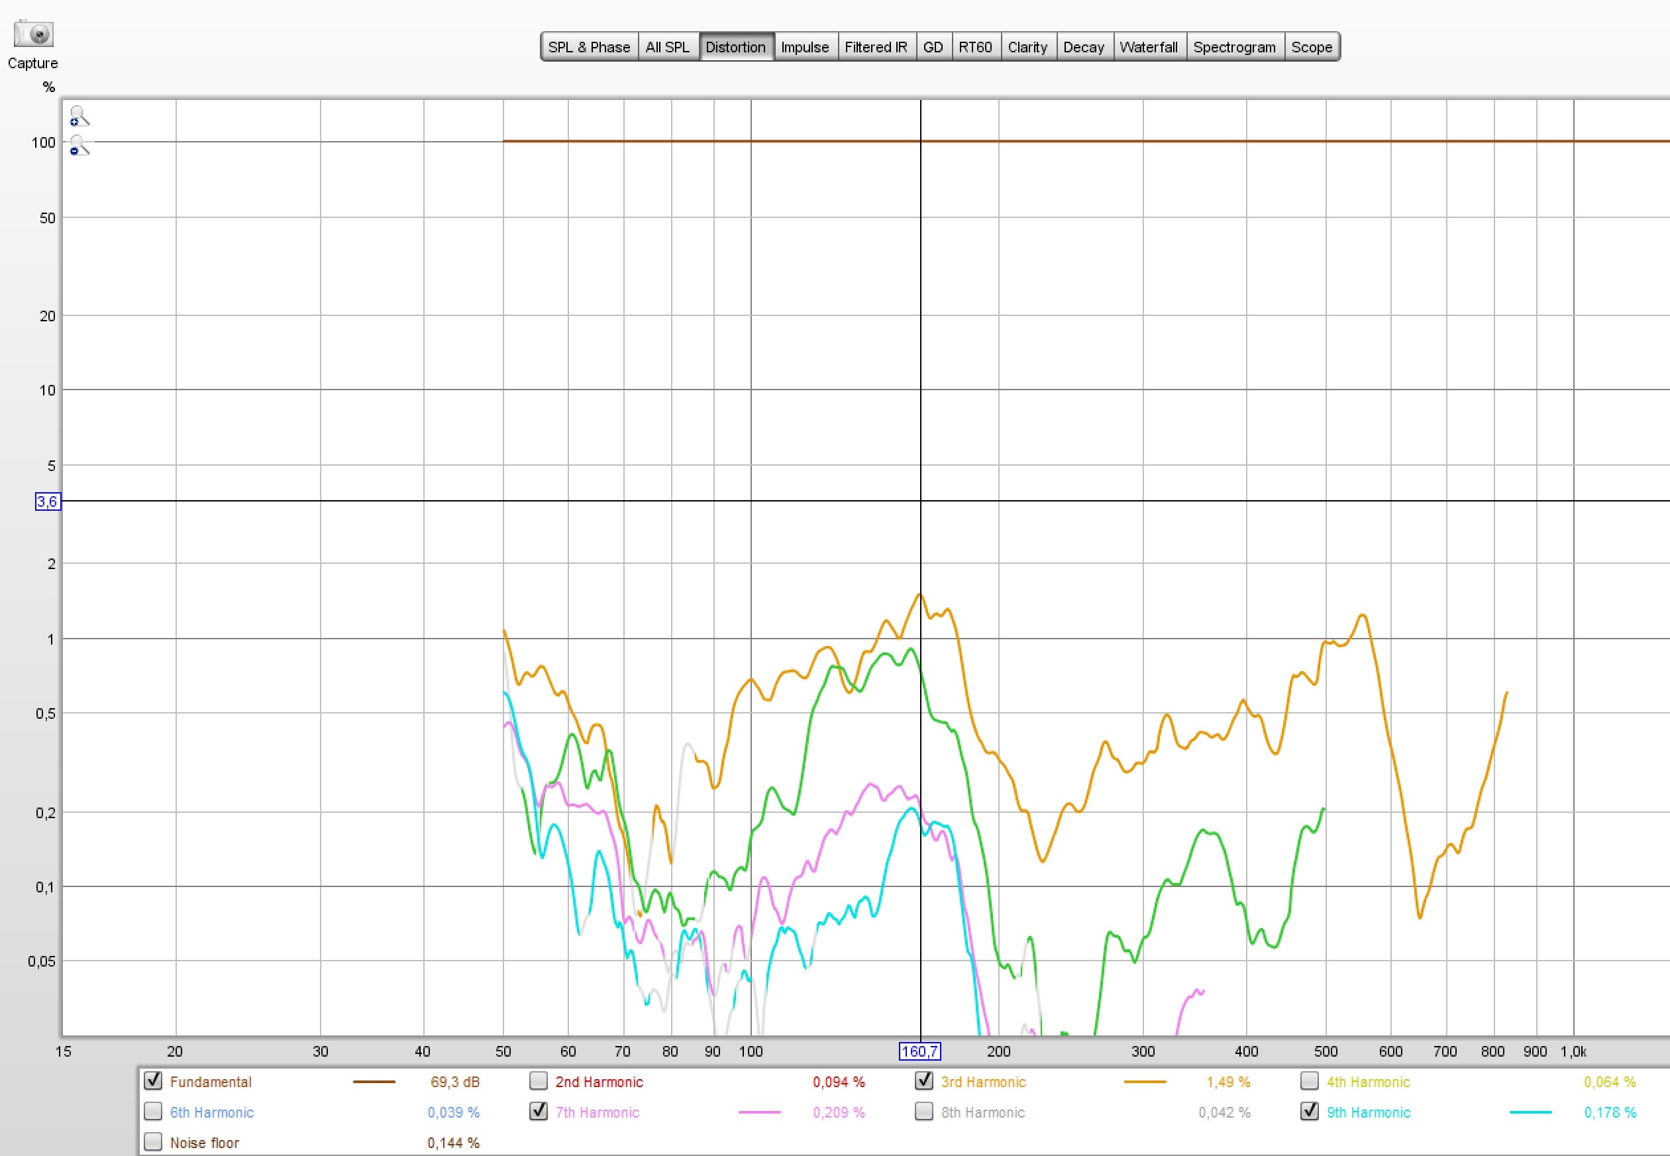
Task: Click the 160,7 frequency cursor label
Action: click(x=919, y=1051)
